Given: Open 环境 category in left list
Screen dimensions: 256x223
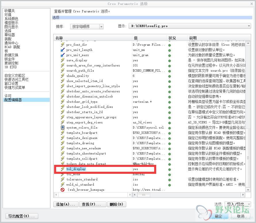Looking at the screenshot, I should coord(8,15).
